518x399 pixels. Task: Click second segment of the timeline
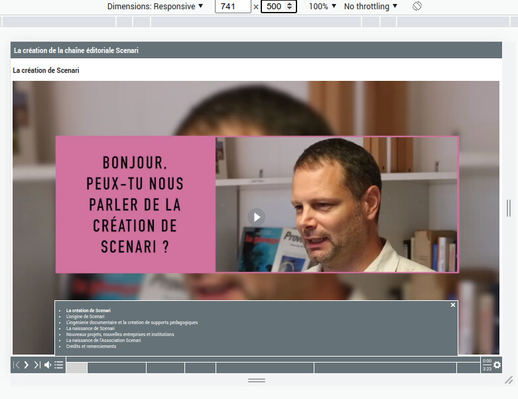[x=117, y=368]
